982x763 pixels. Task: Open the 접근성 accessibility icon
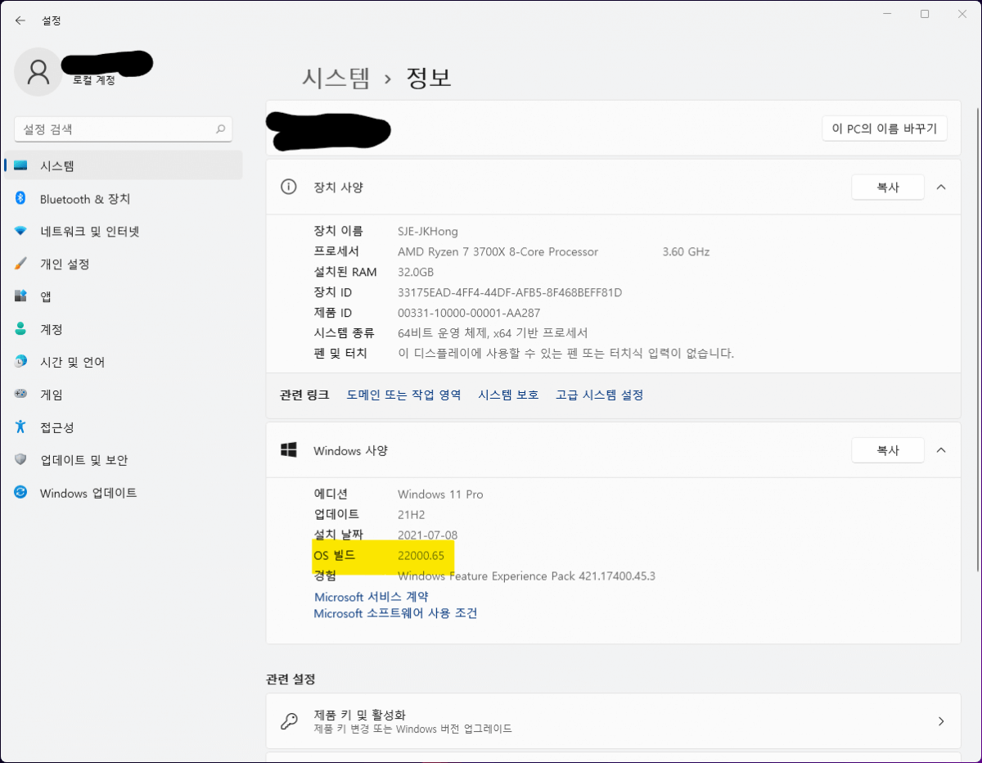[21, 427]
